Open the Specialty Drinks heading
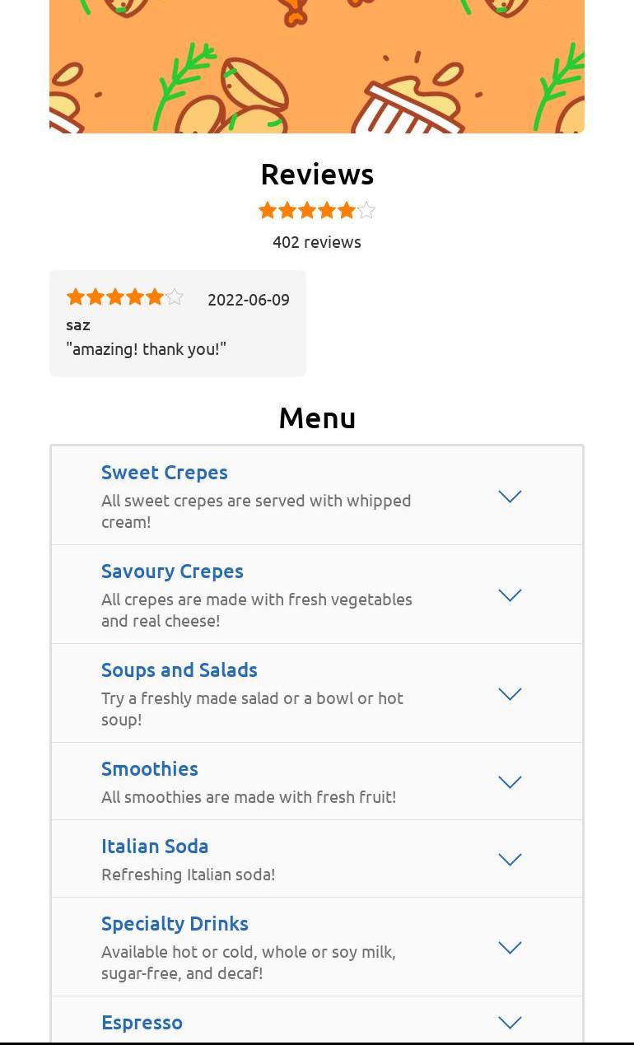Image resolution: width=634 pixels, height=1045 pixels. tap(175, 923)
